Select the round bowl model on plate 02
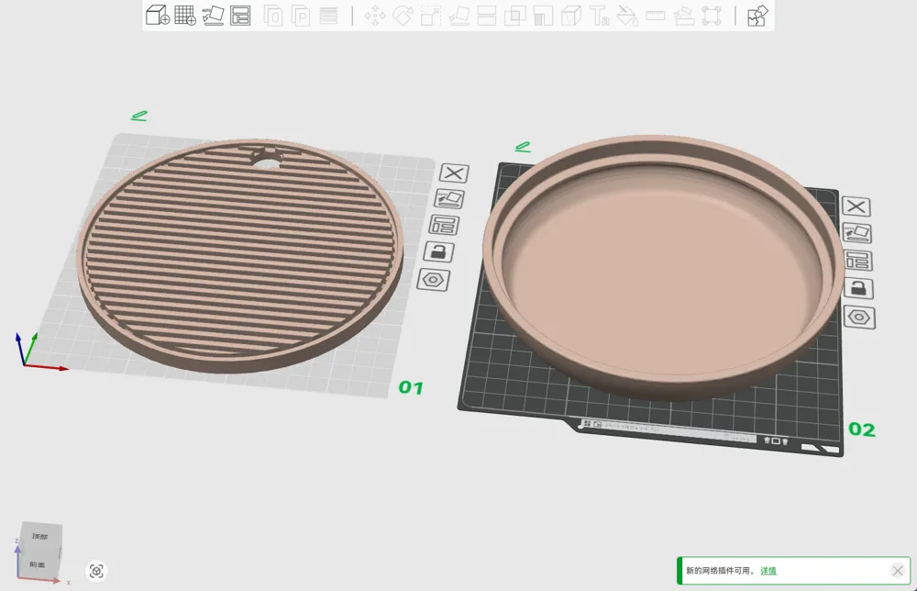This screenshot has height=591, width=917. (664, 266)
